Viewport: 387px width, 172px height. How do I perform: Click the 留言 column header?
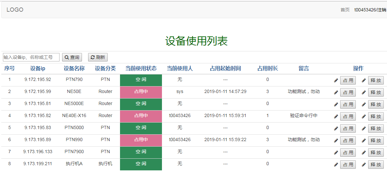(304, 68)
